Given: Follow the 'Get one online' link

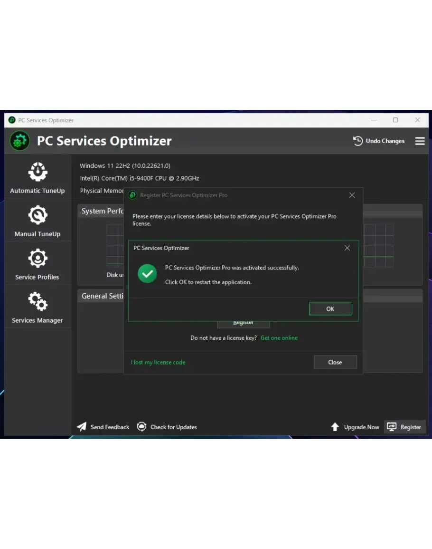Looking at the screenshot, I should coord(279,338).
